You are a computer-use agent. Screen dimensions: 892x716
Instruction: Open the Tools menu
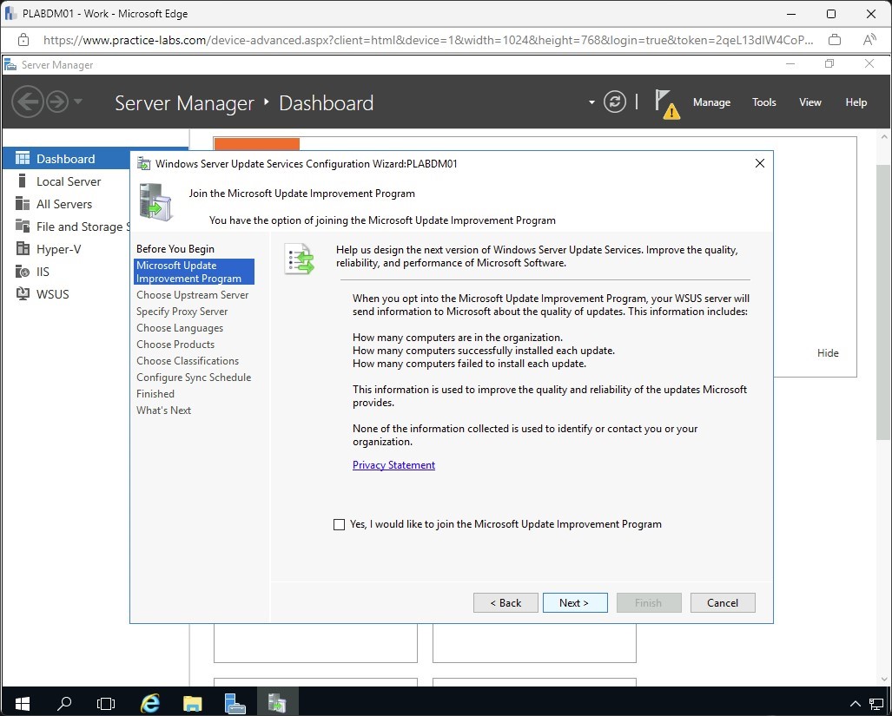click(x=763, y=102)
